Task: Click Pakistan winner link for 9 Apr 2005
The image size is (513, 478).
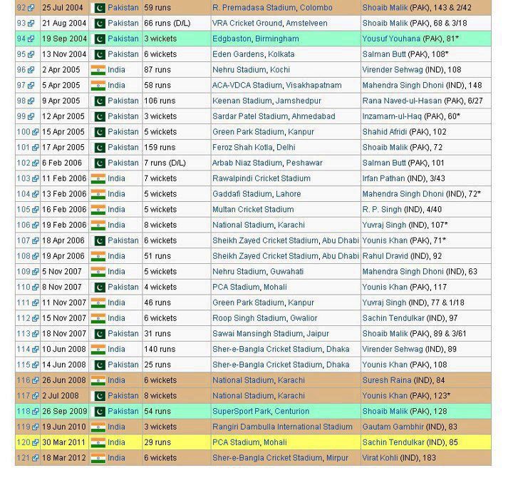Action: 123,101
